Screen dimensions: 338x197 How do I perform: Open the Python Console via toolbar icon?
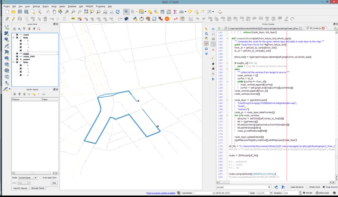(x=135, y=19)
